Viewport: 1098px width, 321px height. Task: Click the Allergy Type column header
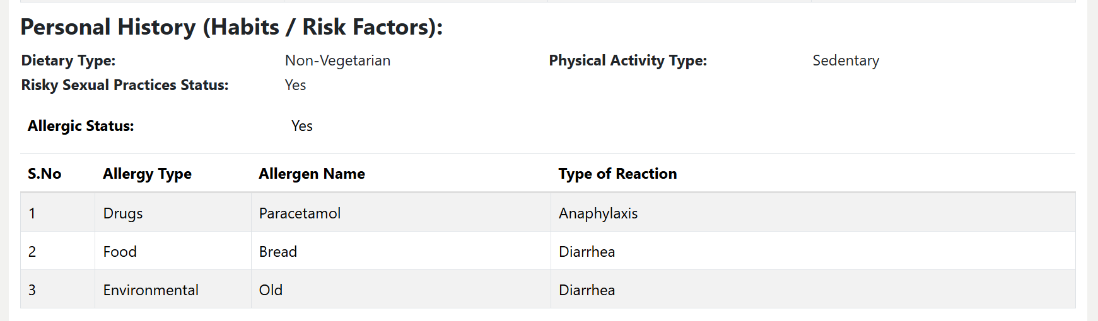[x=147, y=174]
